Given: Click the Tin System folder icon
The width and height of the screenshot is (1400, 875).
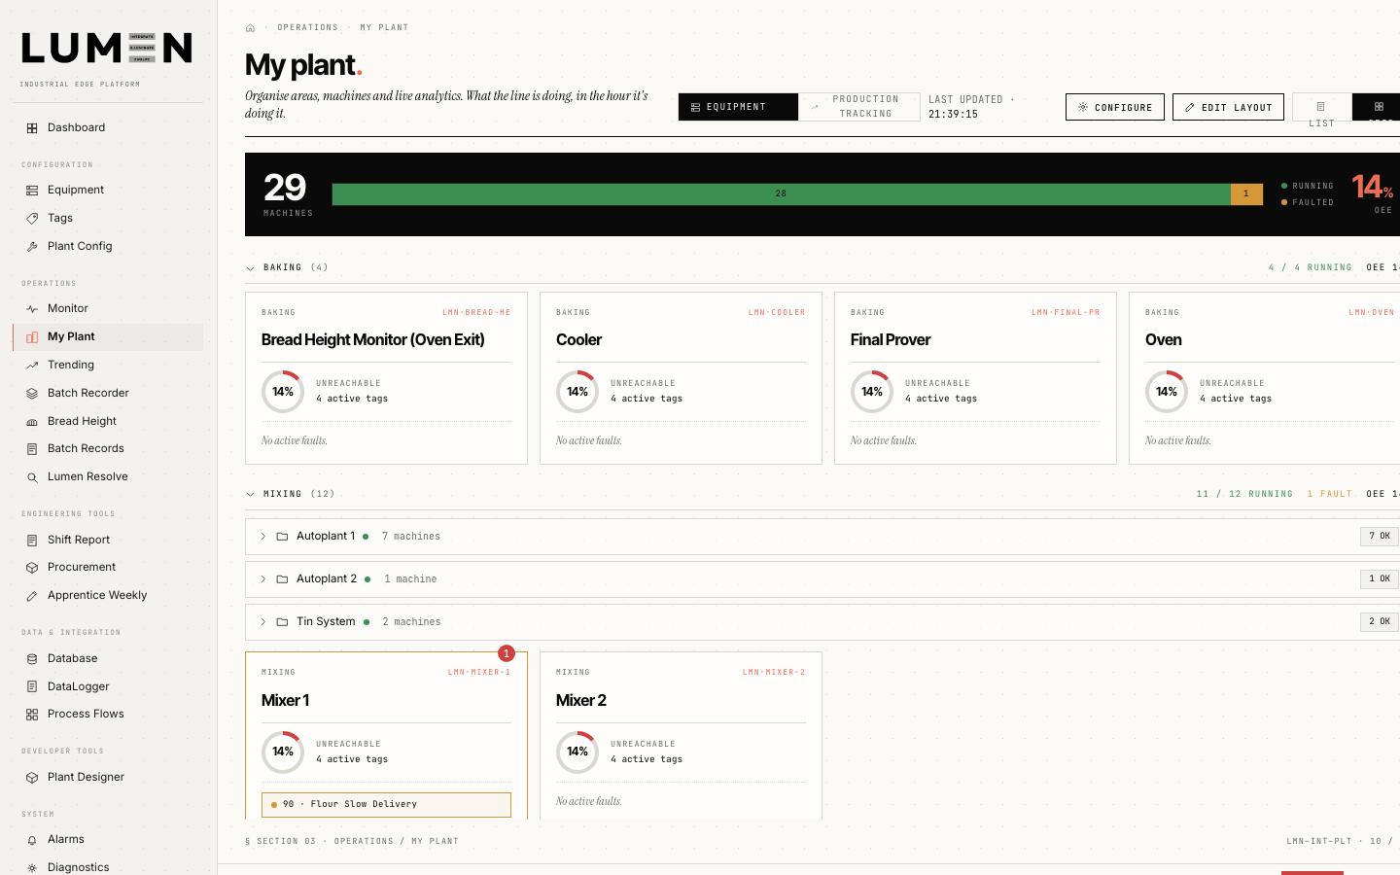Looking at the screenshot, I should tap(282, 622).
